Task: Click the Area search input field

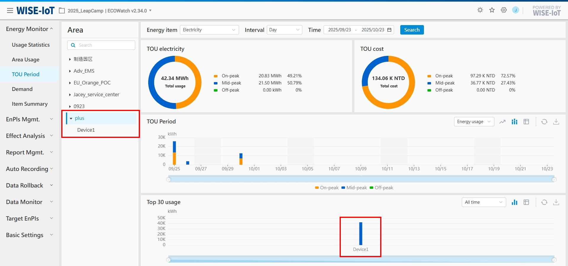Action: 101,45
